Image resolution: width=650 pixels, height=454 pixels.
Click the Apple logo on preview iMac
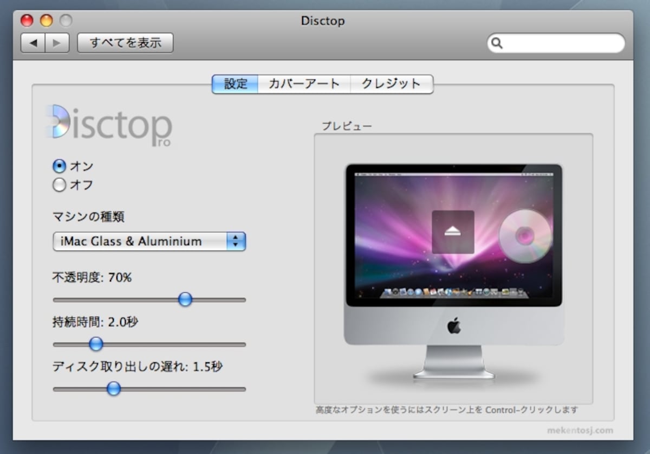click(x=454, y=326)
